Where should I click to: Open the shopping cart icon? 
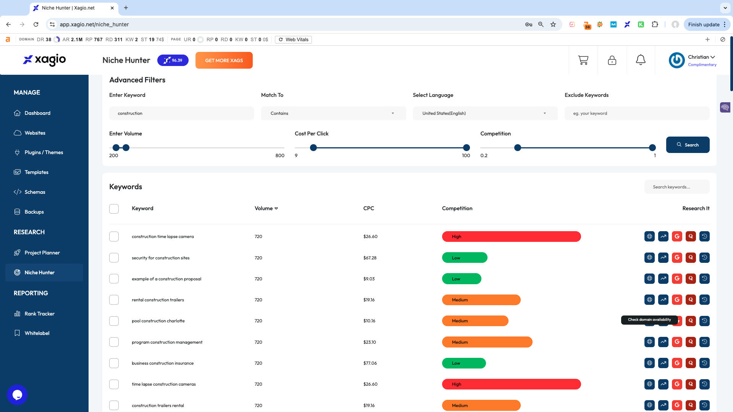[583, 60]
